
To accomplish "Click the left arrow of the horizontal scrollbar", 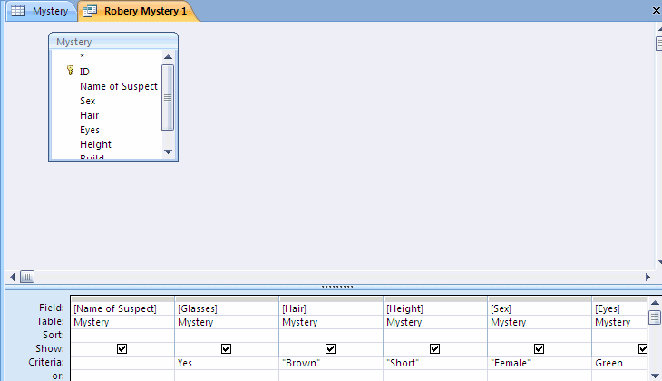I will [13, 277].
